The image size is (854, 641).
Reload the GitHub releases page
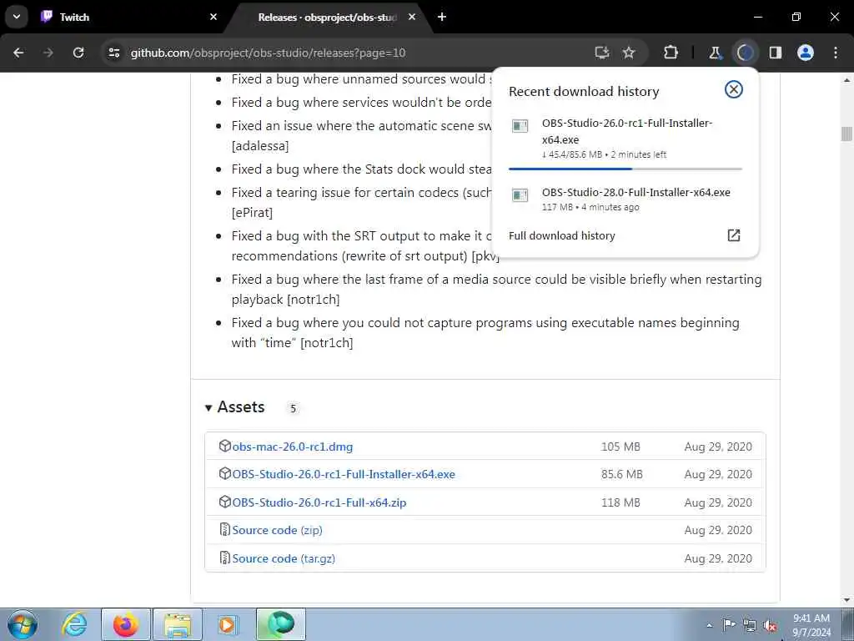click(x=78, y=53)
